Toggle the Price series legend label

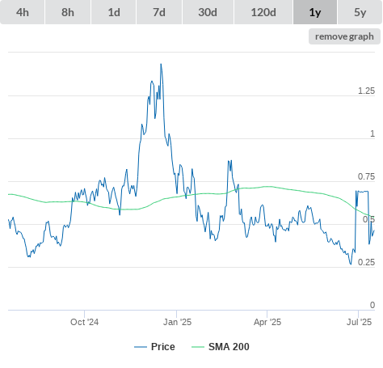163,347
